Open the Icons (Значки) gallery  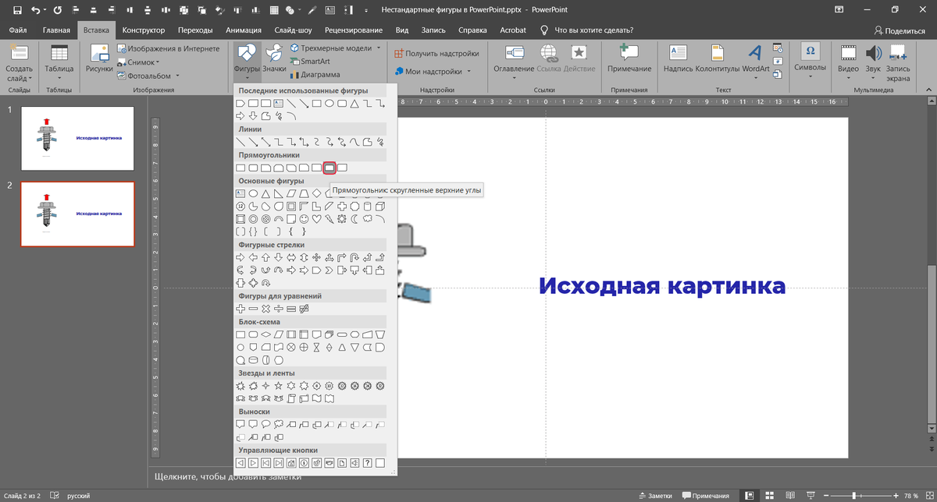274,59
